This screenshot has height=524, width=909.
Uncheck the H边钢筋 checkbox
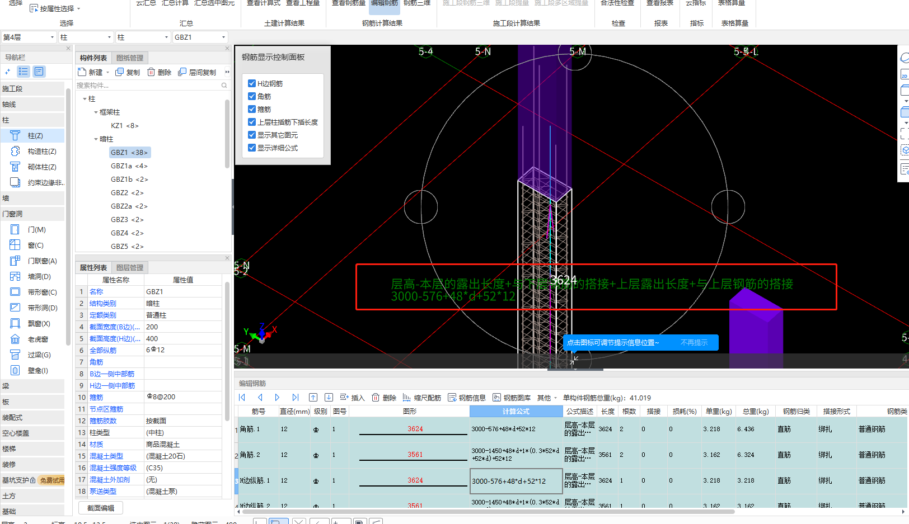pyautogui.click(x=252, y=83)
